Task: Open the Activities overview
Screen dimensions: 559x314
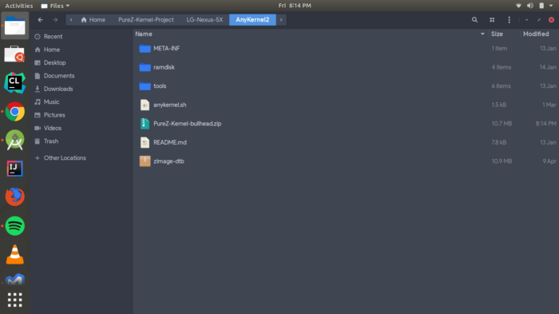Action: click(19, 6)
